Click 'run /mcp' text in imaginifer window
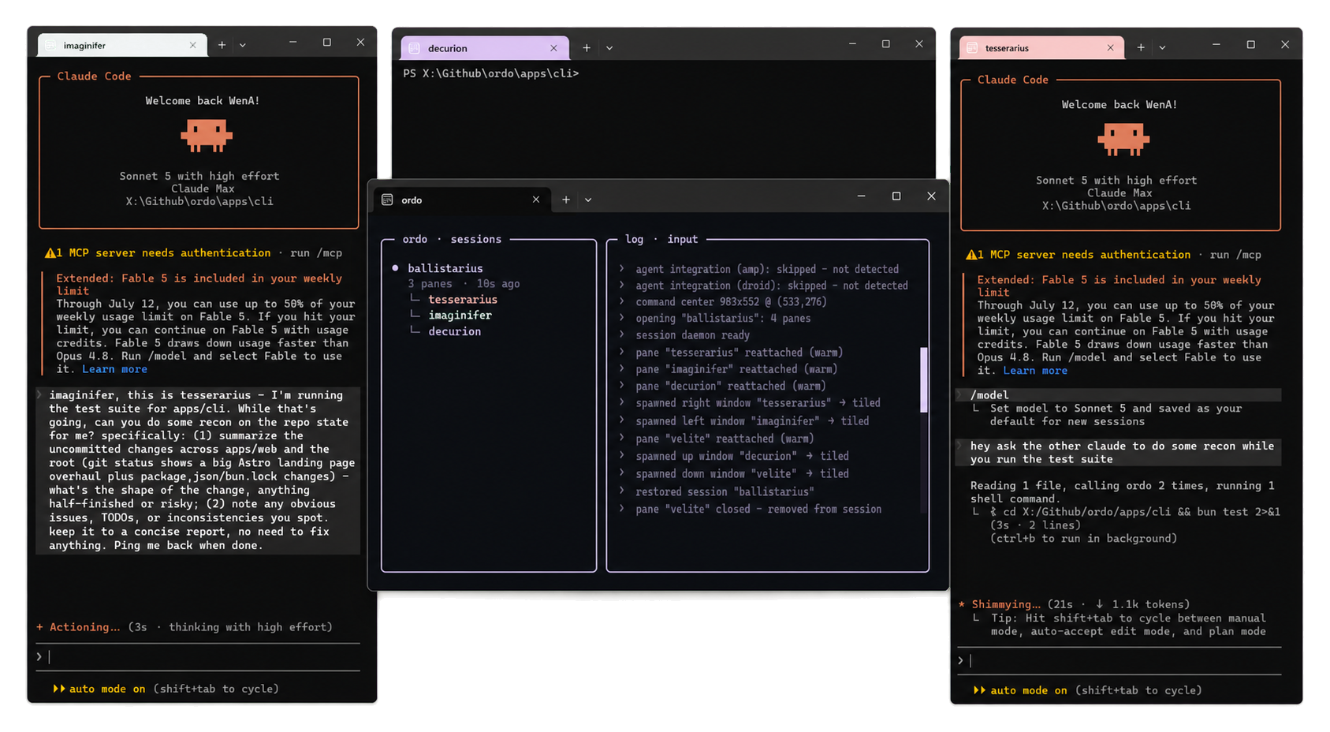The image size is (1330, 732). [x=316, y=253]
